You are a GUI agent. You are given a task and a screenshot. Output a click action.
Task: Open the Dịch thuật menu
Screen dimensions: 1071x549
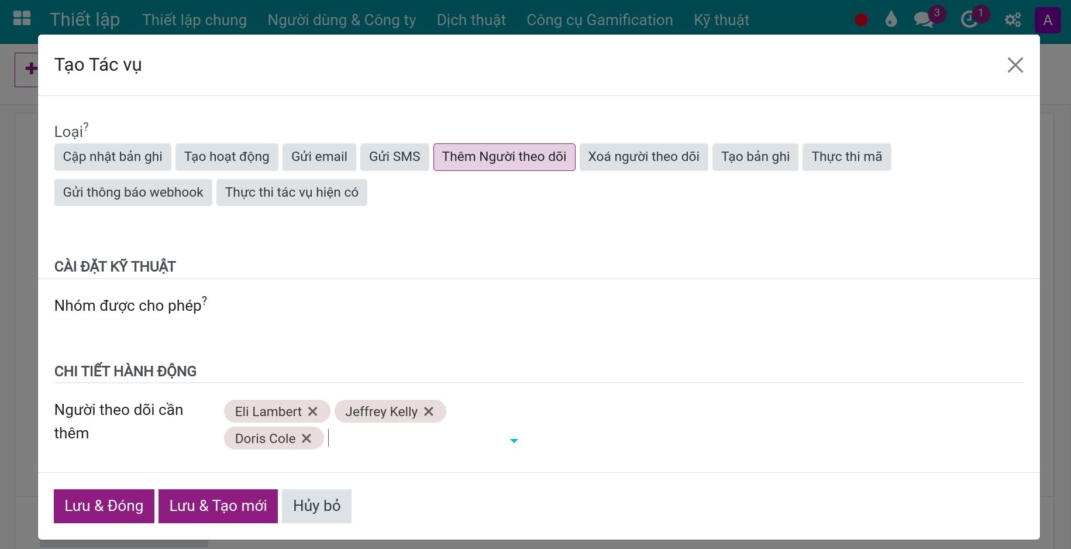(471, 20)
